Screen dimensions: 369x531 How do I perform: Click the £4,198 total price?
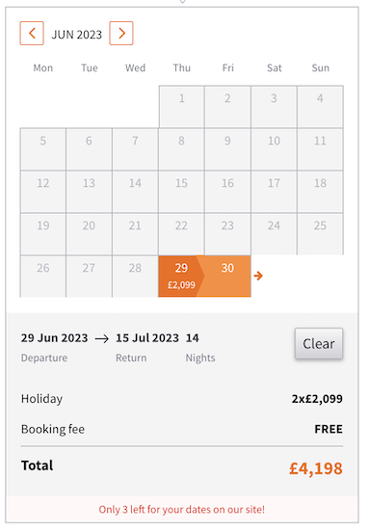pyautogui.click(x=316, y=468)
